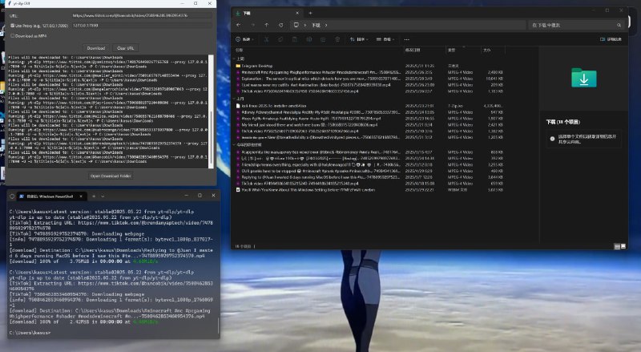Click the Back arrow in File Explorer

(237, 26)
